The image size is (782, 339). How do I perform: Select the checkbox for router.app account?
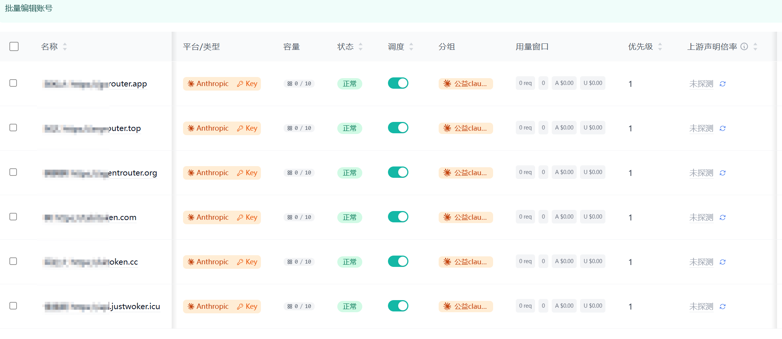pyautogui.click(x=13, y=83)
